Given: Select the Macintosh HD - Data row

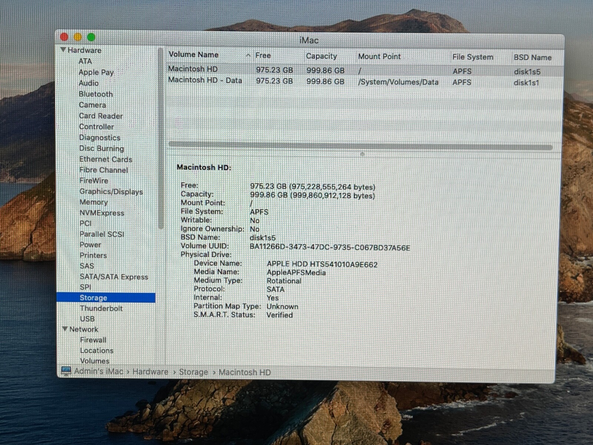Looking at the screenshot, I should coord(365,81).
